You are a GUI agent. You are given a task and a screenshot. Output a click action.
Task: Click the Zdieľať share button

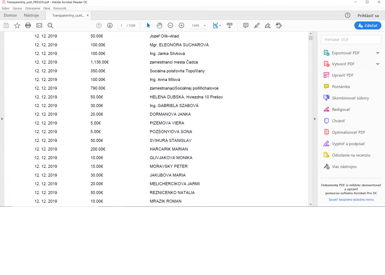click(x=368, y=26)
